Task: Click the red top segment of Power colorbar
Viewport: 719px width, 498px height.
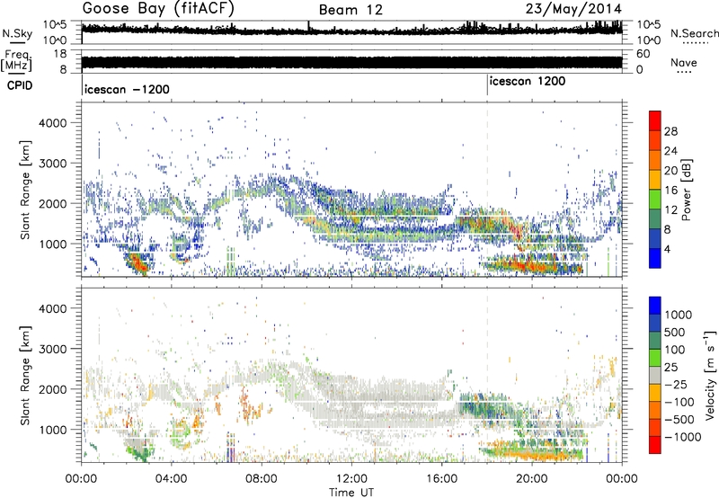Action: click(655, 120)
